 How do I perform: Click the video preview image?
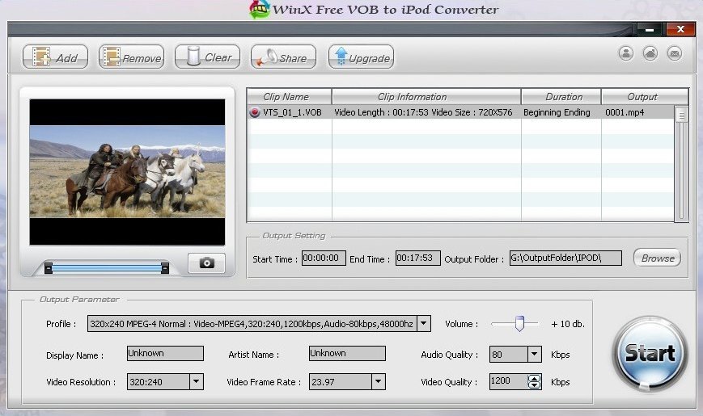click(x=127, y=172)
